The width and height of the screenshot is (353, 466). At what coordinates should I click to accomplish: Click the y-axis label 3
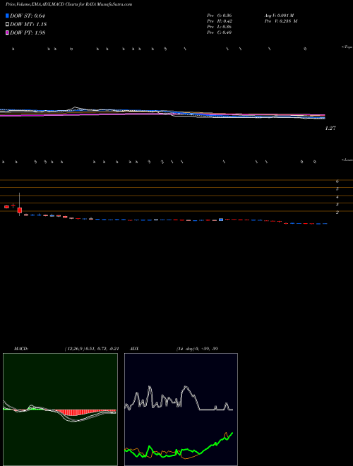coord(337,205)
